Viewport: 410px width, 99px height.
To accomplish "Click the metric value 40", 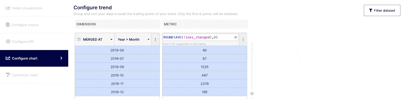I will [x=204, y=50].
